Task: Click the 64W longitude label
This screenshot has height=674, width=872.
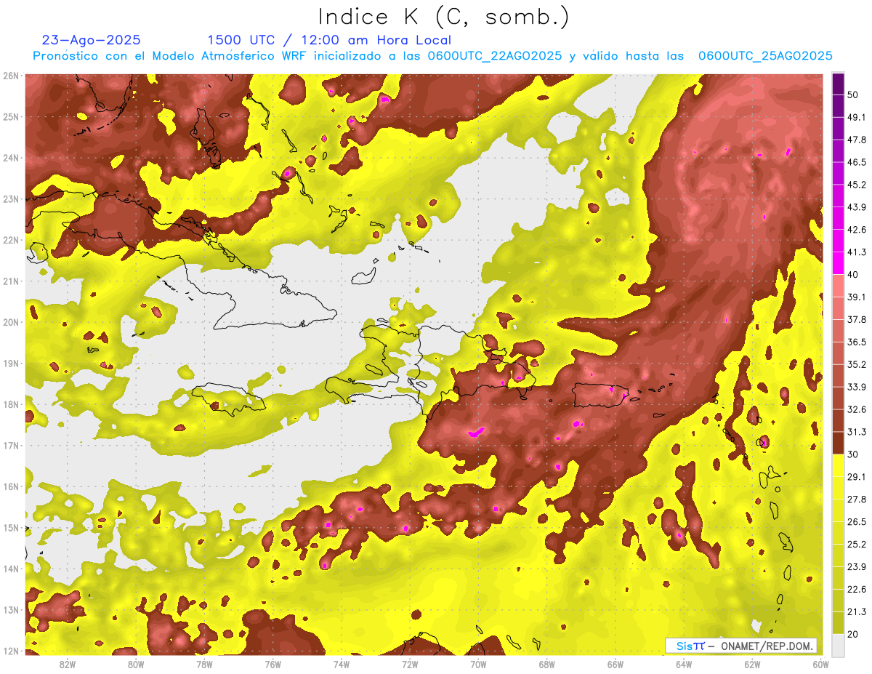Action: pos(684,664)
